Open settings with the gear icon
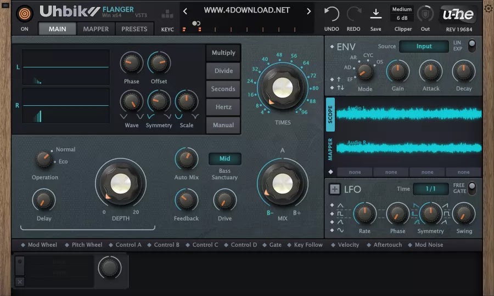The width and height of the screenshot is (494, 296). (488, 9)
